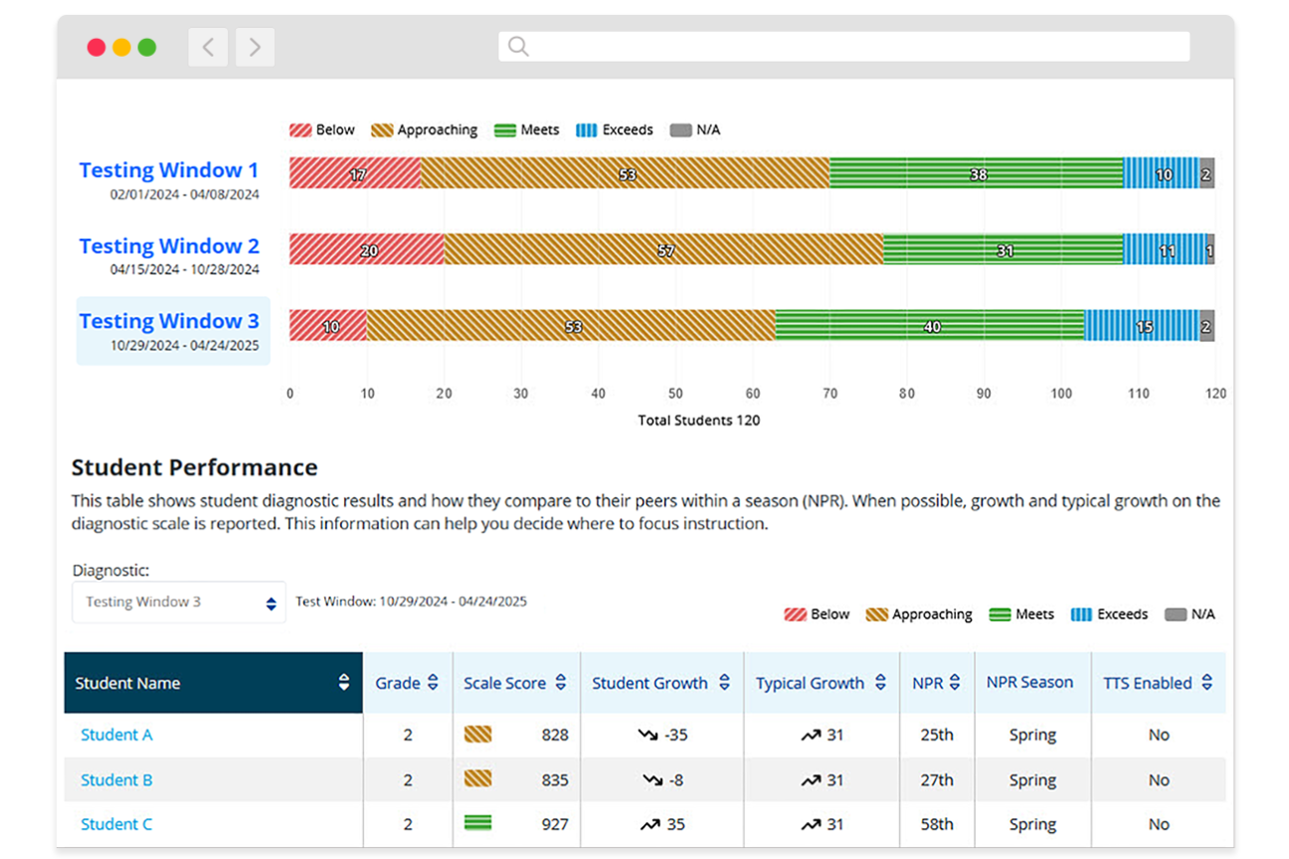Click Student B's Approaching scale score band icon
This screenshot has width=1289, height=859.
point(477,779)
